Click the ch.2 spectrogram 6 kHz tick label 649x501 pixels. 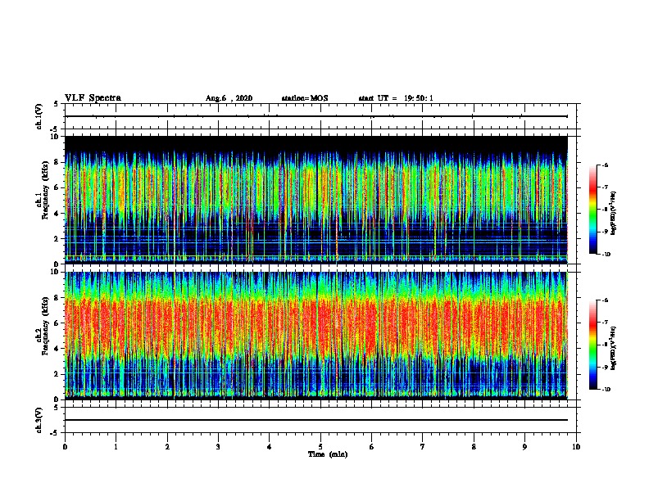click(57, 323)
